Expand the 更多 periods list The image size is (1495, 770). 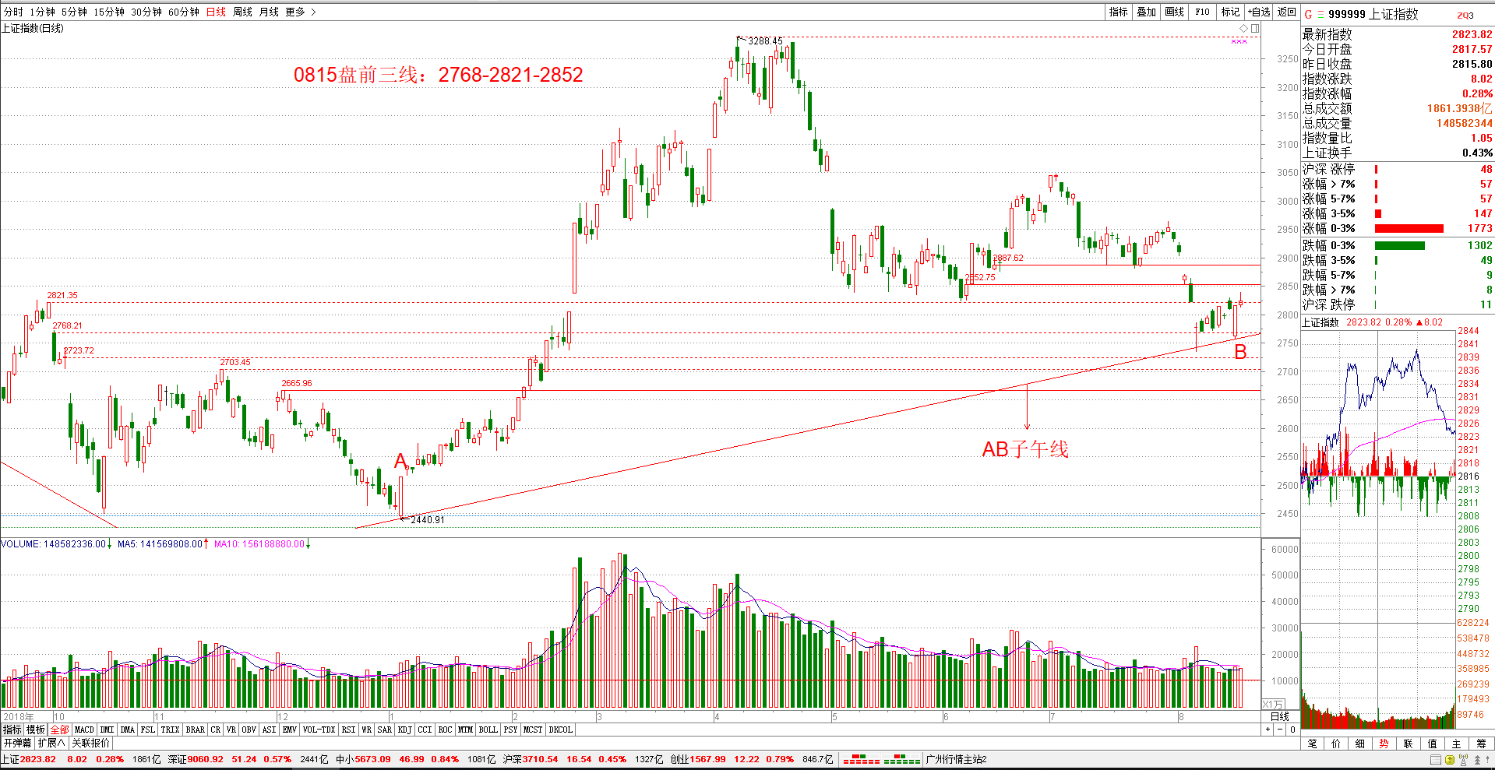[300, 12]
